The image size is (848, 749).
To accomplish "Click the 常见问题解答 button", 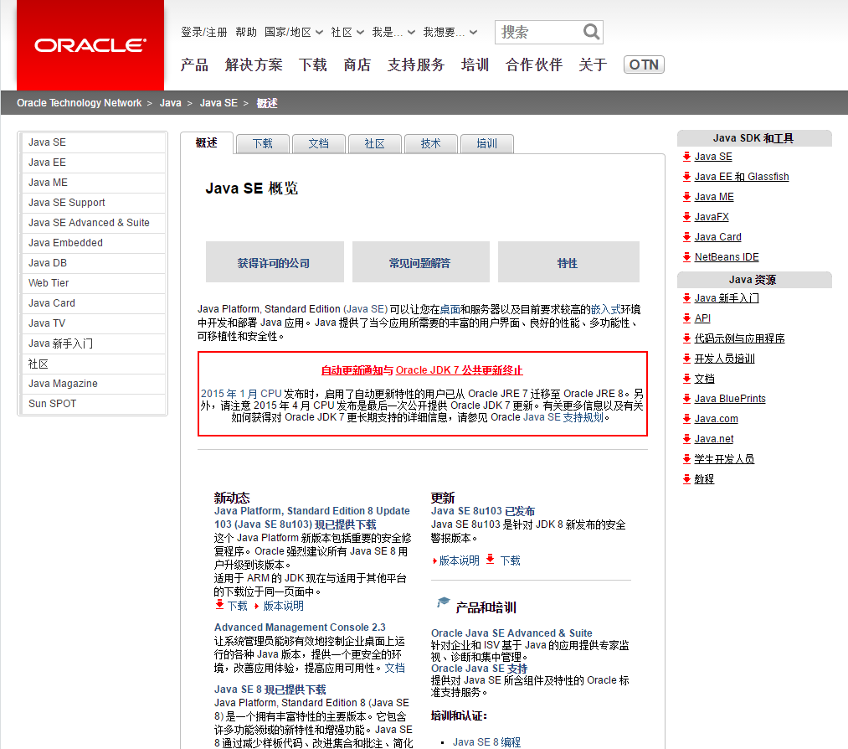I will [421, 262].
